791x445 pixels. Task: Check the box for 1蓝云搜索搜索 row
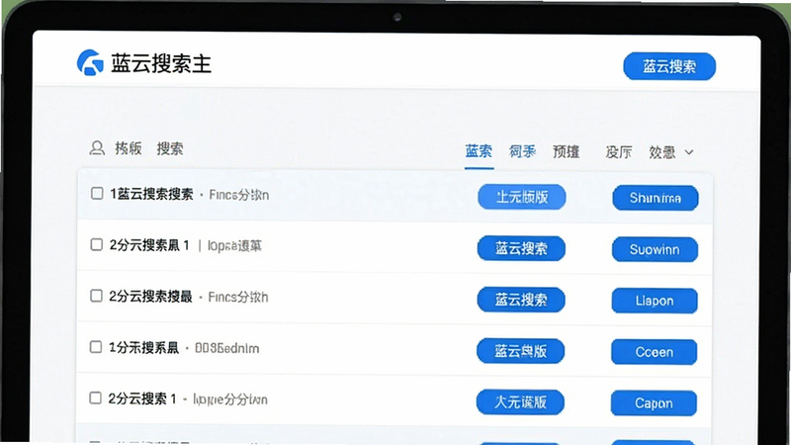point(97,193)
